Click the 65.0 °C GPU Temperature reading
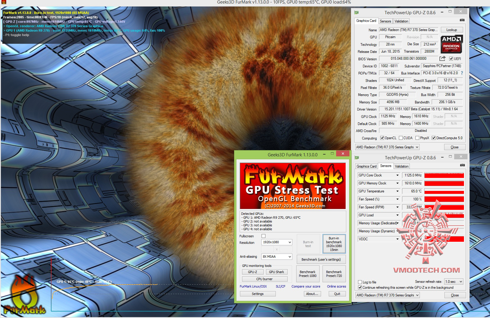 (x=412, y=191)
